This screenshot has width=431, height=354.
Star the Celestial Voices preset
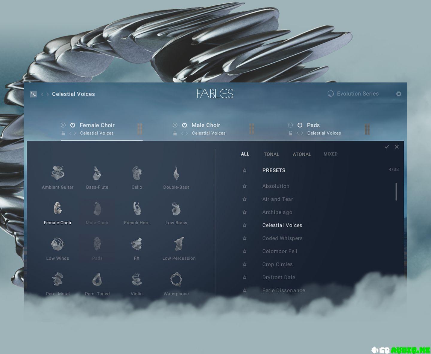[245, 225]
